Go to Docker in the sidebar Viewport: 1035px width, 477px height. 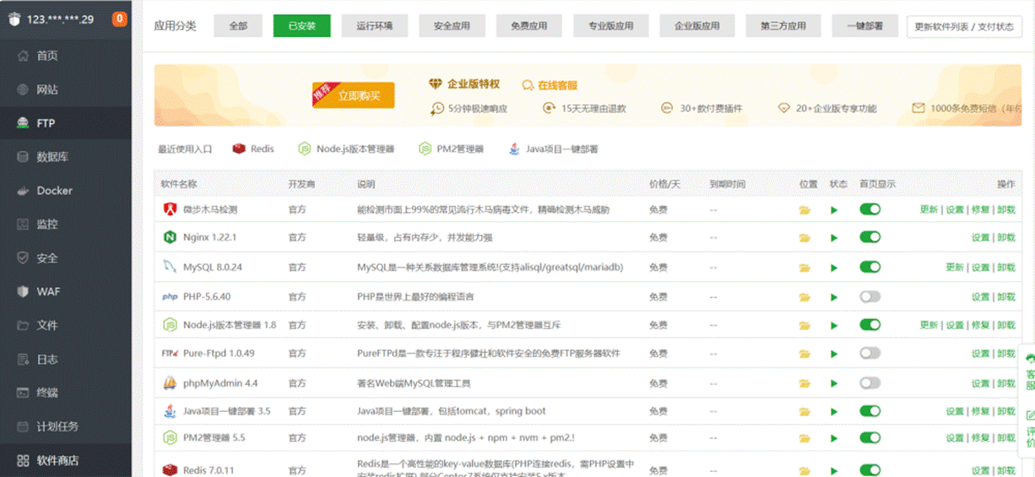[x=66, y=191]
